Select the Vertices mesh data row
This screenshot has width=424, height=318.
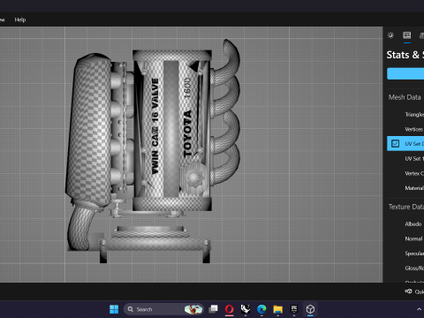coord(405,129)
